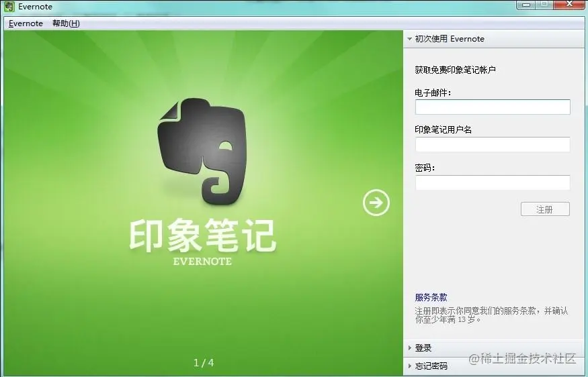Click the 获取免费印象笔记帐户 heading
Screen dimensions: 588x377
coord(455,70)
